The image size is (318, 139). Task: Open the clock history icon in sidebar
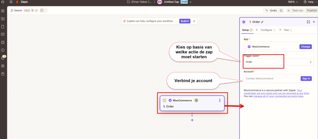tap(2, 50)
